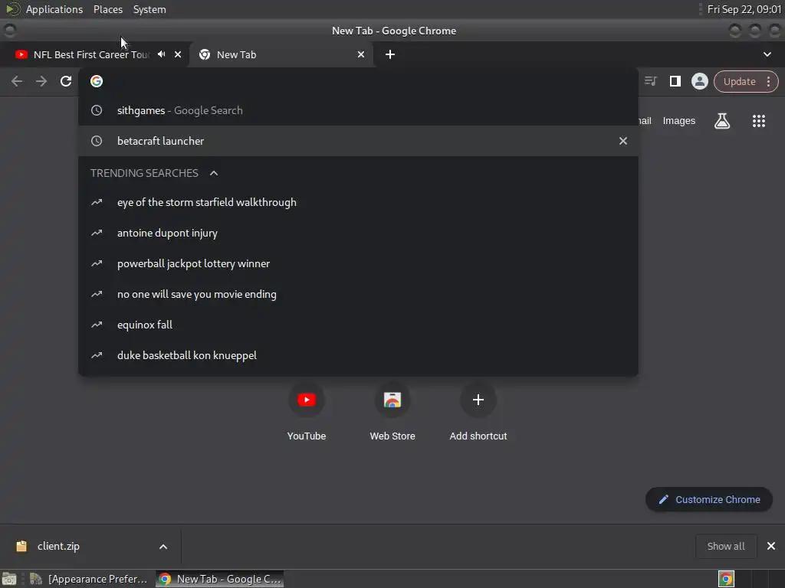The width and height of the screenshot is (785, 588).
Task: Click the Update button
Action: 739,81
